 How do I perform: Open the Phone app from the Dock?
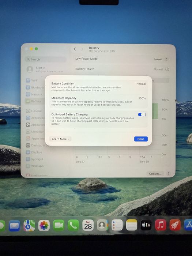click(73, 225)
